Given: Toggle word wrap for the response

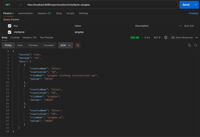Looking at the screenshot, I should click(x=78, y=45).
